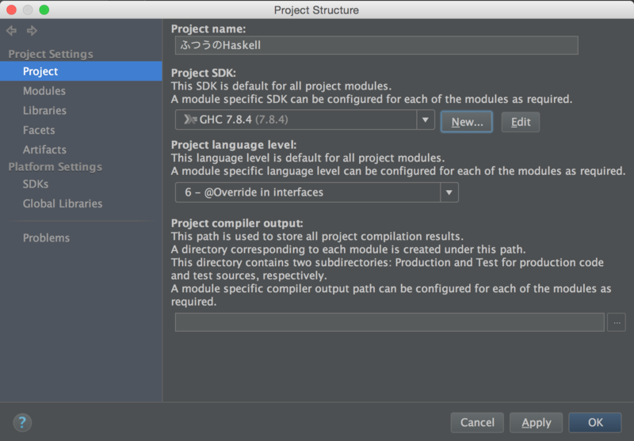The height and width of the screenshot is (441, 634).
Task: Click the New... SDK button
Action: (467, 122)
